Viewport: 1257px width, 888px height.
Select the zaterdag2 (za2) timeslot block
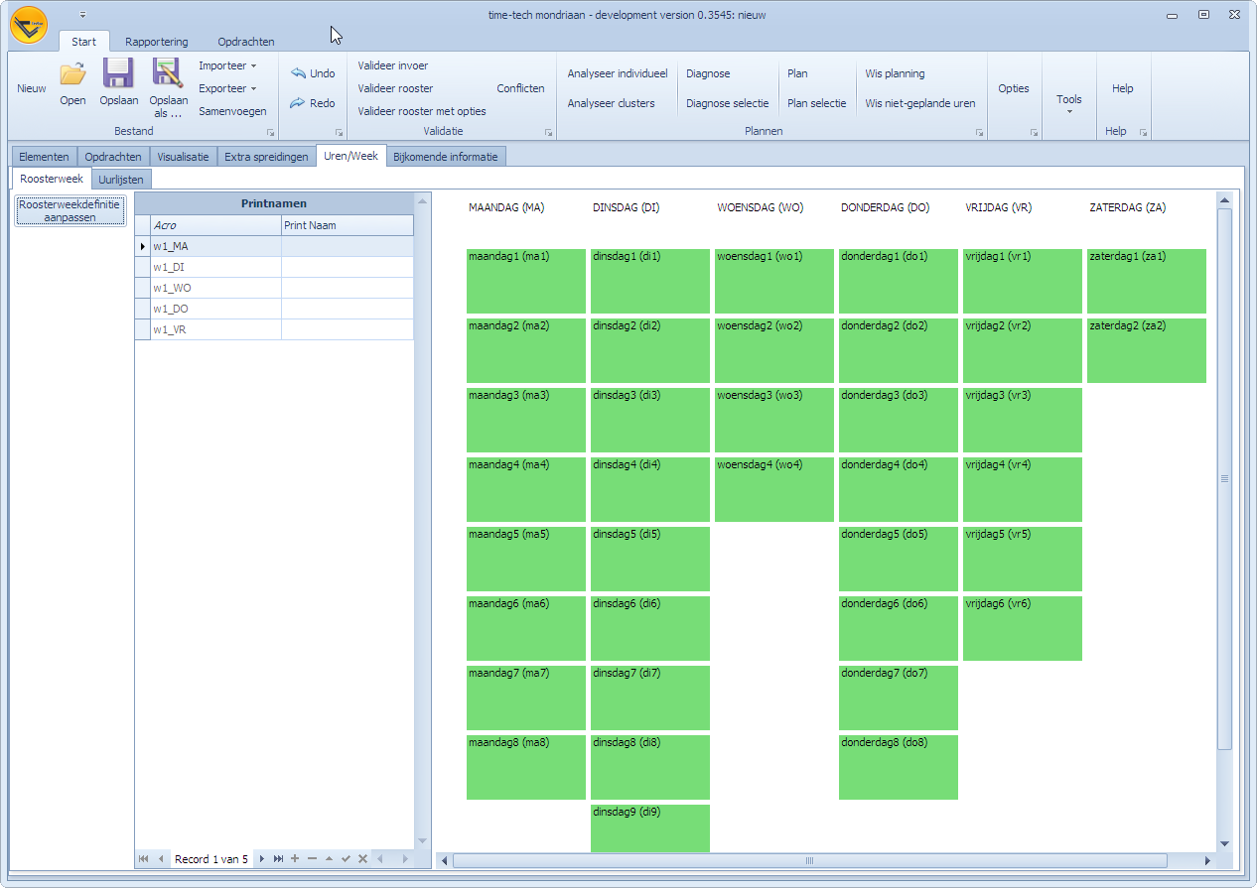[1147, 350]
